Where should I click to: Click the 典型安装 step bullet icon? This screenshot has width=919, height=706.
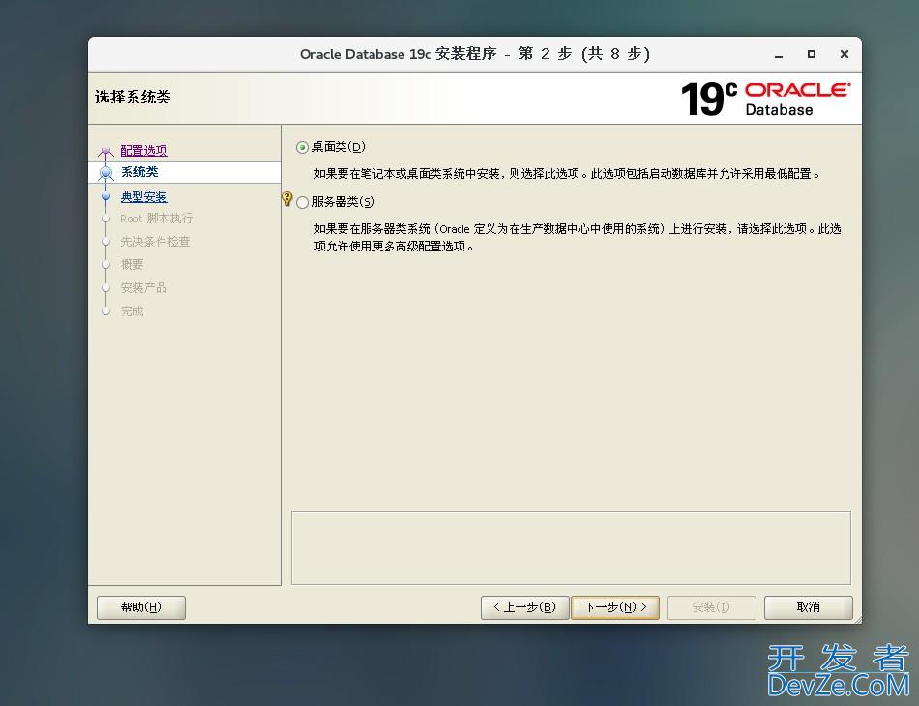point(106,196)
